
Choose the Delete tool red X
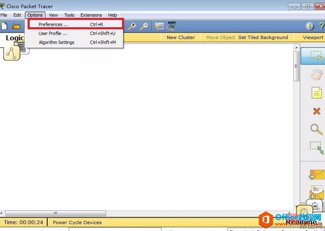(x=317, y=111)
